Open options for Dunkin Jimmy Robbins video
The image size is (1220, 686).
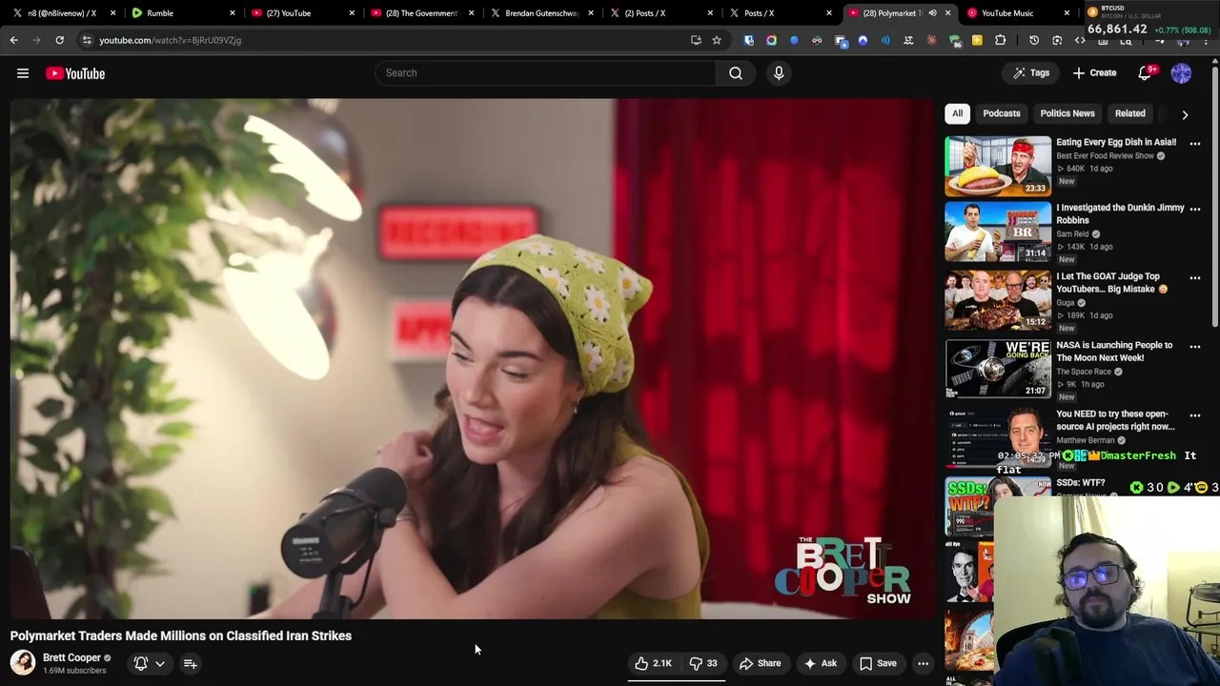(x=1195, y=210)
